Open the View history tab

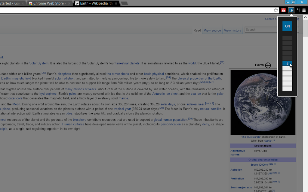[x=233, y=30]
